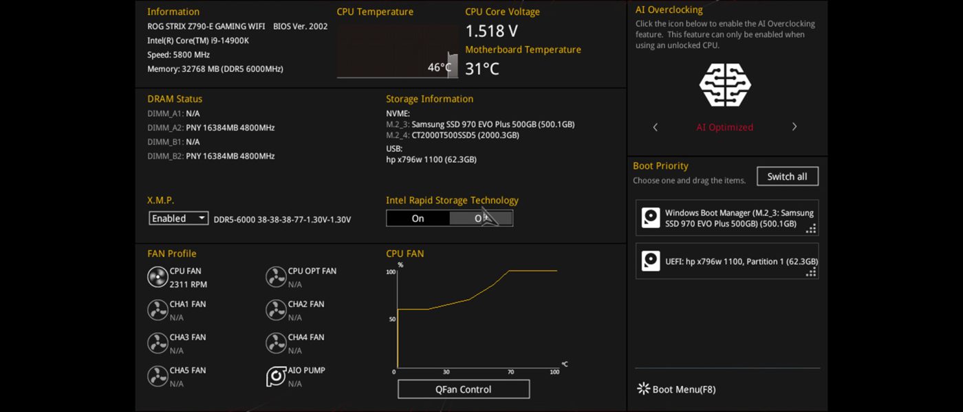
Task: Turn Intel Rapid Storage Technology Off
Action: pos(481,218)
